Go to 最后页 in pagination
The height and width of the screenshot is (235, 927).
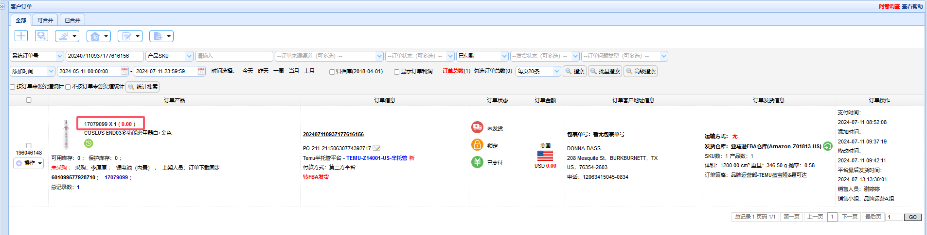pyautogui.click(x=873, y=217)
